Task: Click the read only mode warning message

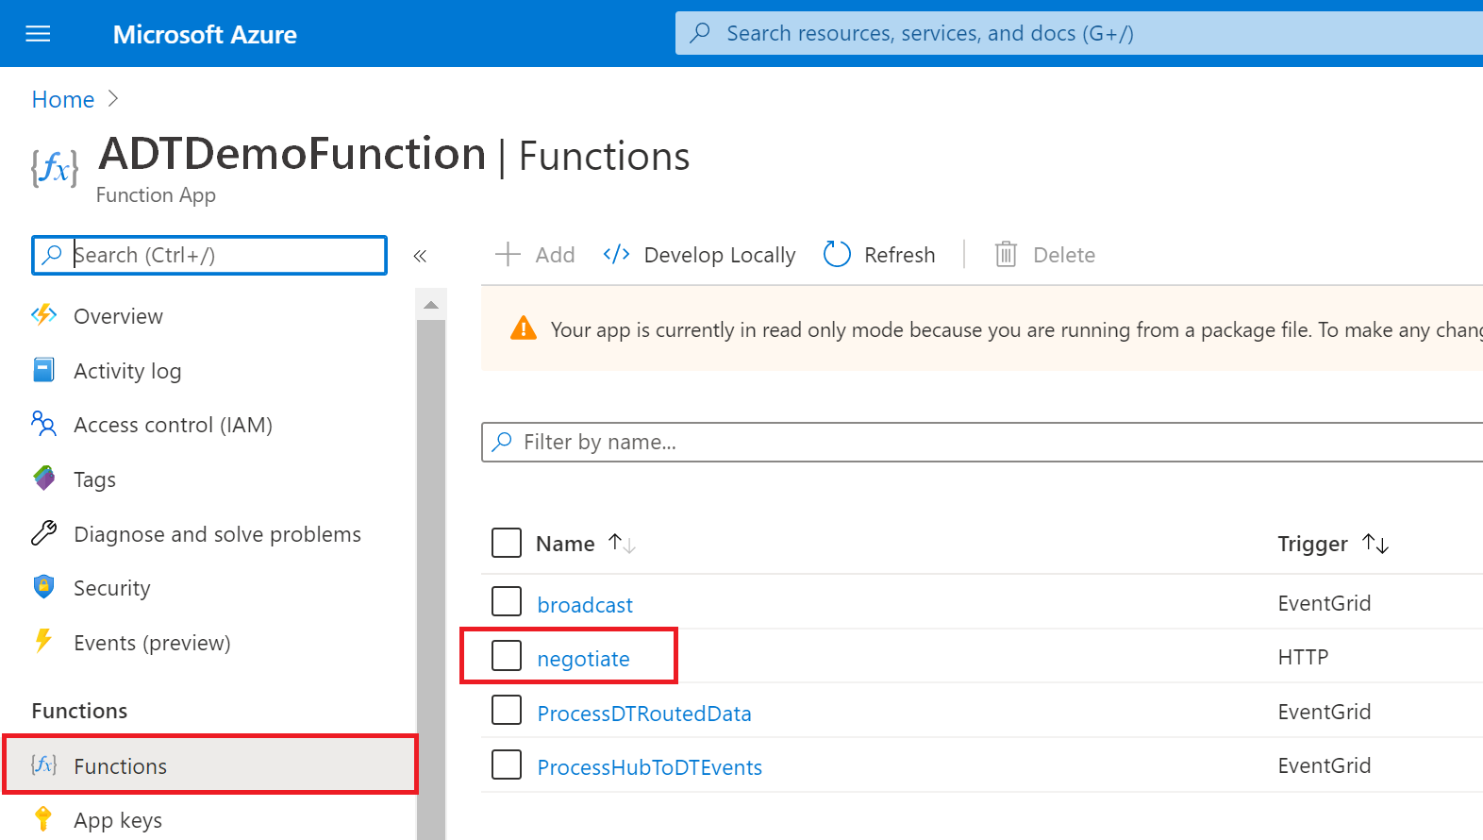Action: coord(1017,329)
